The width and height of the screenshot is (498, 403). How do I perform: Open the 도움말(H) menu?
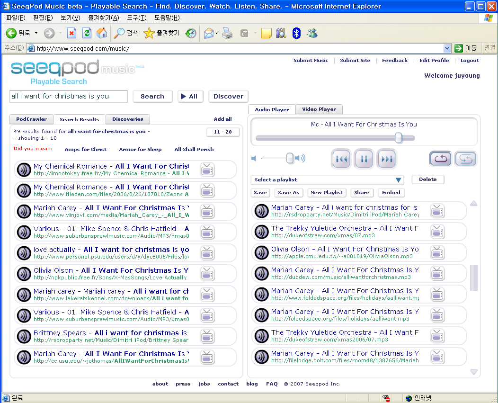[x=167, y=18]
